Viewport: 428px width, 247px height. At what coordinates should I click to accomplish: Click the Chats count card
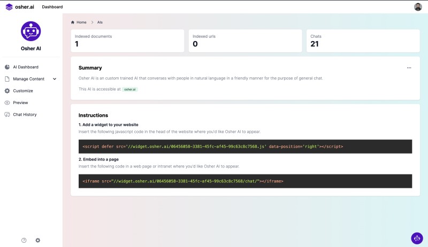(363, 41)
